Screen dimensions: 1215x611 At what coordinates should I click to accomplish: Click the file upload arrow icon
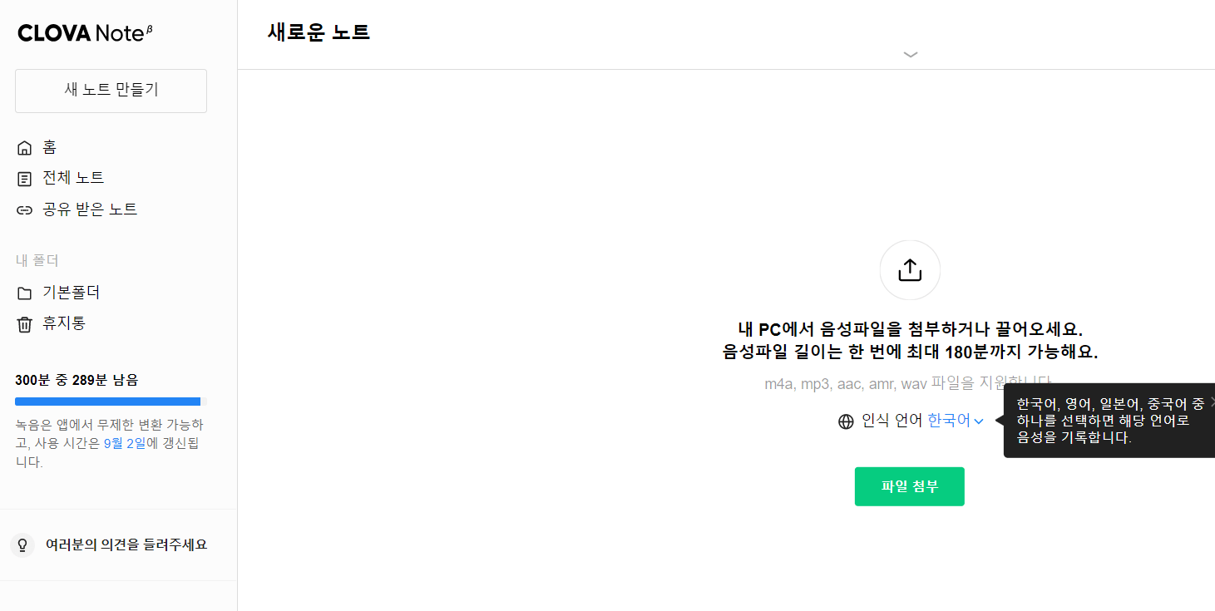point(909,269)
